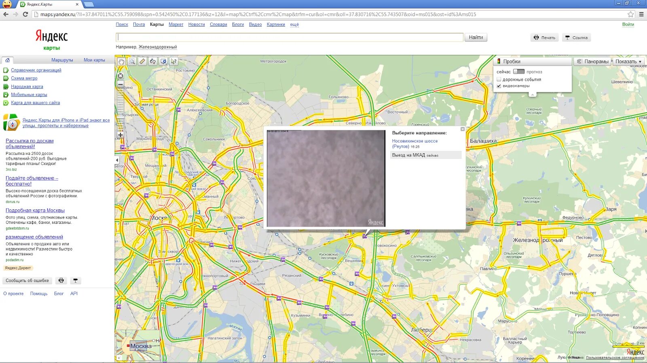
Task: Click the browser address bar
Action: (x=332, y=14)
